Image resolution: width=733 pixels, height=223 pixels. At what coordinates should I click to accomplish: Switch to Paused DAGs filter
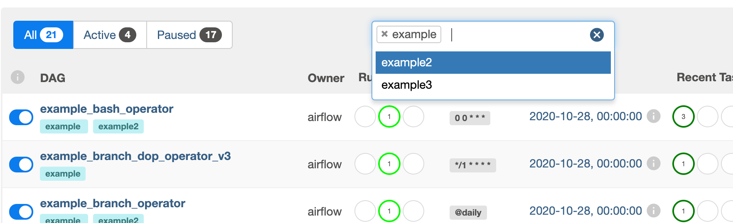[189, 35]
